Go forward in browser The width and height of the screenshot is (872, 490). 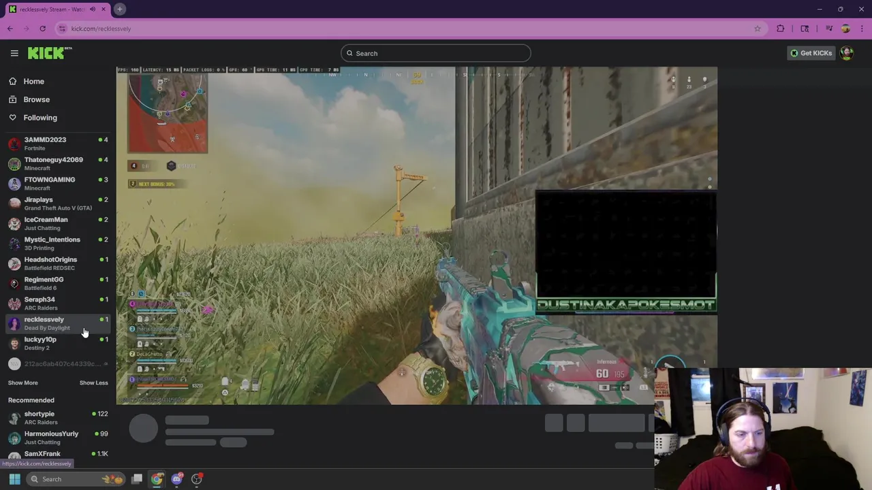coord(26,29)
